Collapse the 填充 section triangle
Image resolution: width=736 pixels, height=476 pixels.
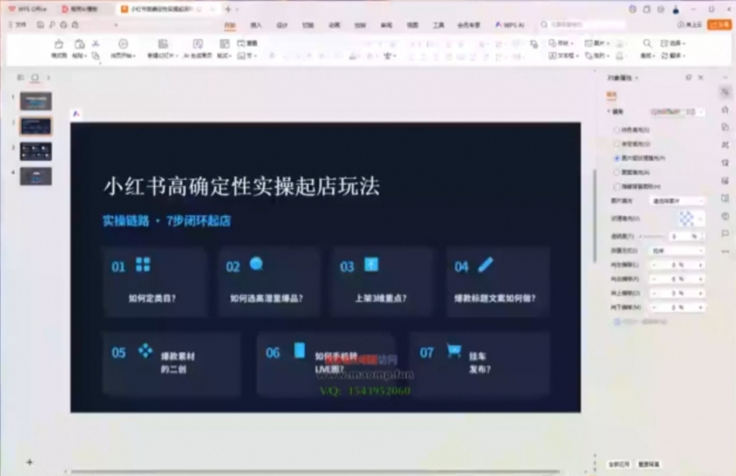609,111
